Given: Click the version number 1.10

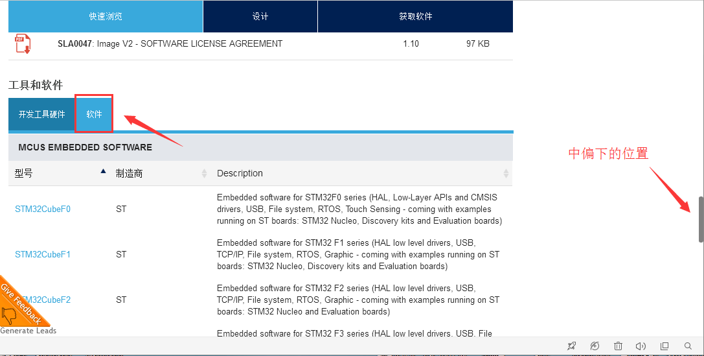Looking at the screenshot, I should 411,43.
